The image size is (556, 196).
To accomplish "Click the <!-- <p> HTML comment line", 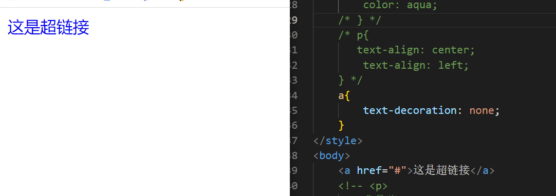I will [x=363, y=185].
